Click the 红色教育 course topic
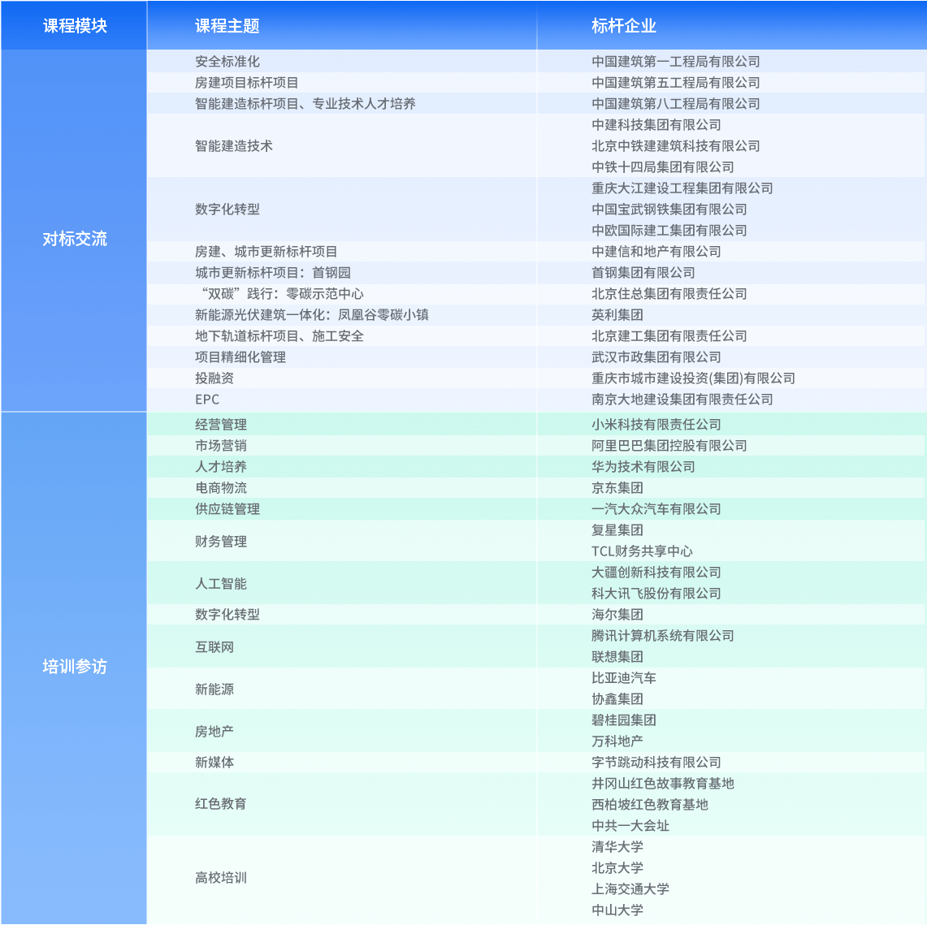 pyautogui.click(x=216, y=805)
